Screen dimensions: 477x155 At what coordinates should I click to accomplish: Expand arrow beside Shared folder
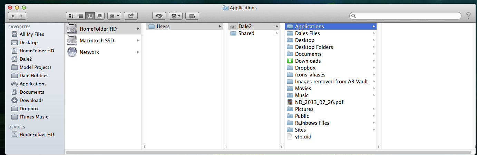click(x=277, y=33)
